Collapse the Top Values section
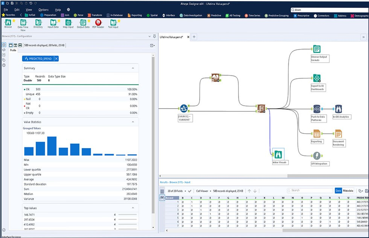 tap(133, 208)
